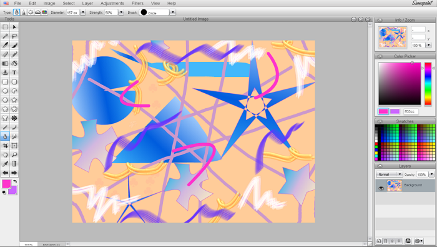Open the Adjustments menu
This screenshot has height=247, width=437.
coord(112,3)
